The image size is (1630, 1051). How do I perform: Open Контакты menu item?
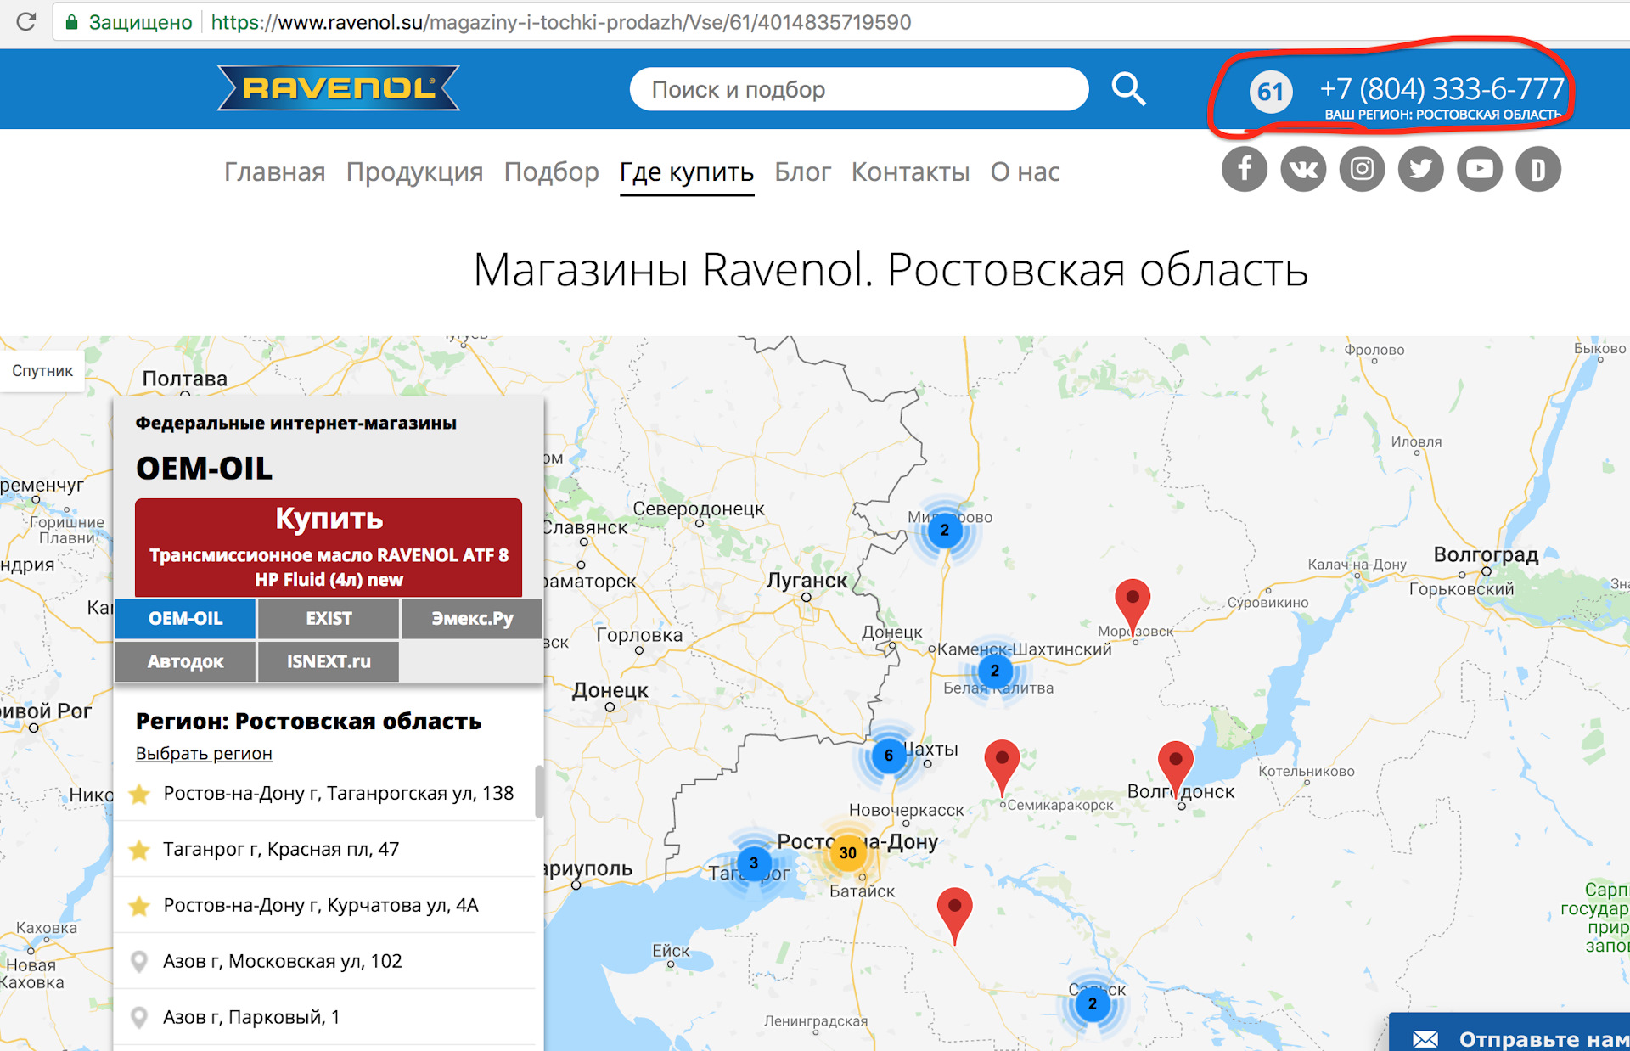910,171
